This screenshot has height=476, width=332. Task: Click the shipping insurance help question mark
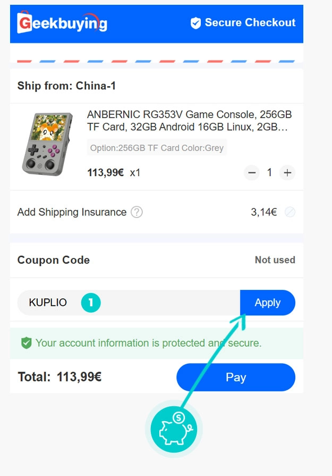(x=137, y=212)
